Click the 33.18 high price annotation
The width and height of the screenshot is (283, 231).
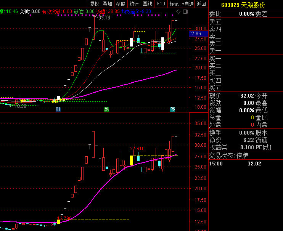(104, 18)
